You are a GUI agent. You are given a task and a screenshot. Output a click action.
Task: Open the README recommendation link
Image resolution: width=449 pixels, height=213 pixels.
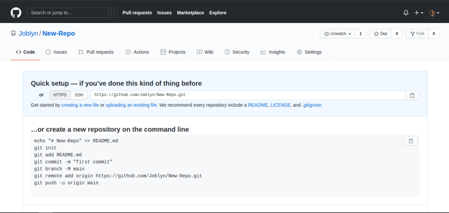[258, 105]
